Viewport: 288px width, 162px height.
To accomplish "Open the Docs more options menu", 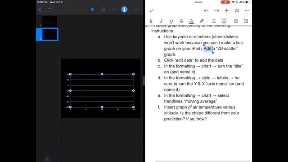I will point(247,11).
